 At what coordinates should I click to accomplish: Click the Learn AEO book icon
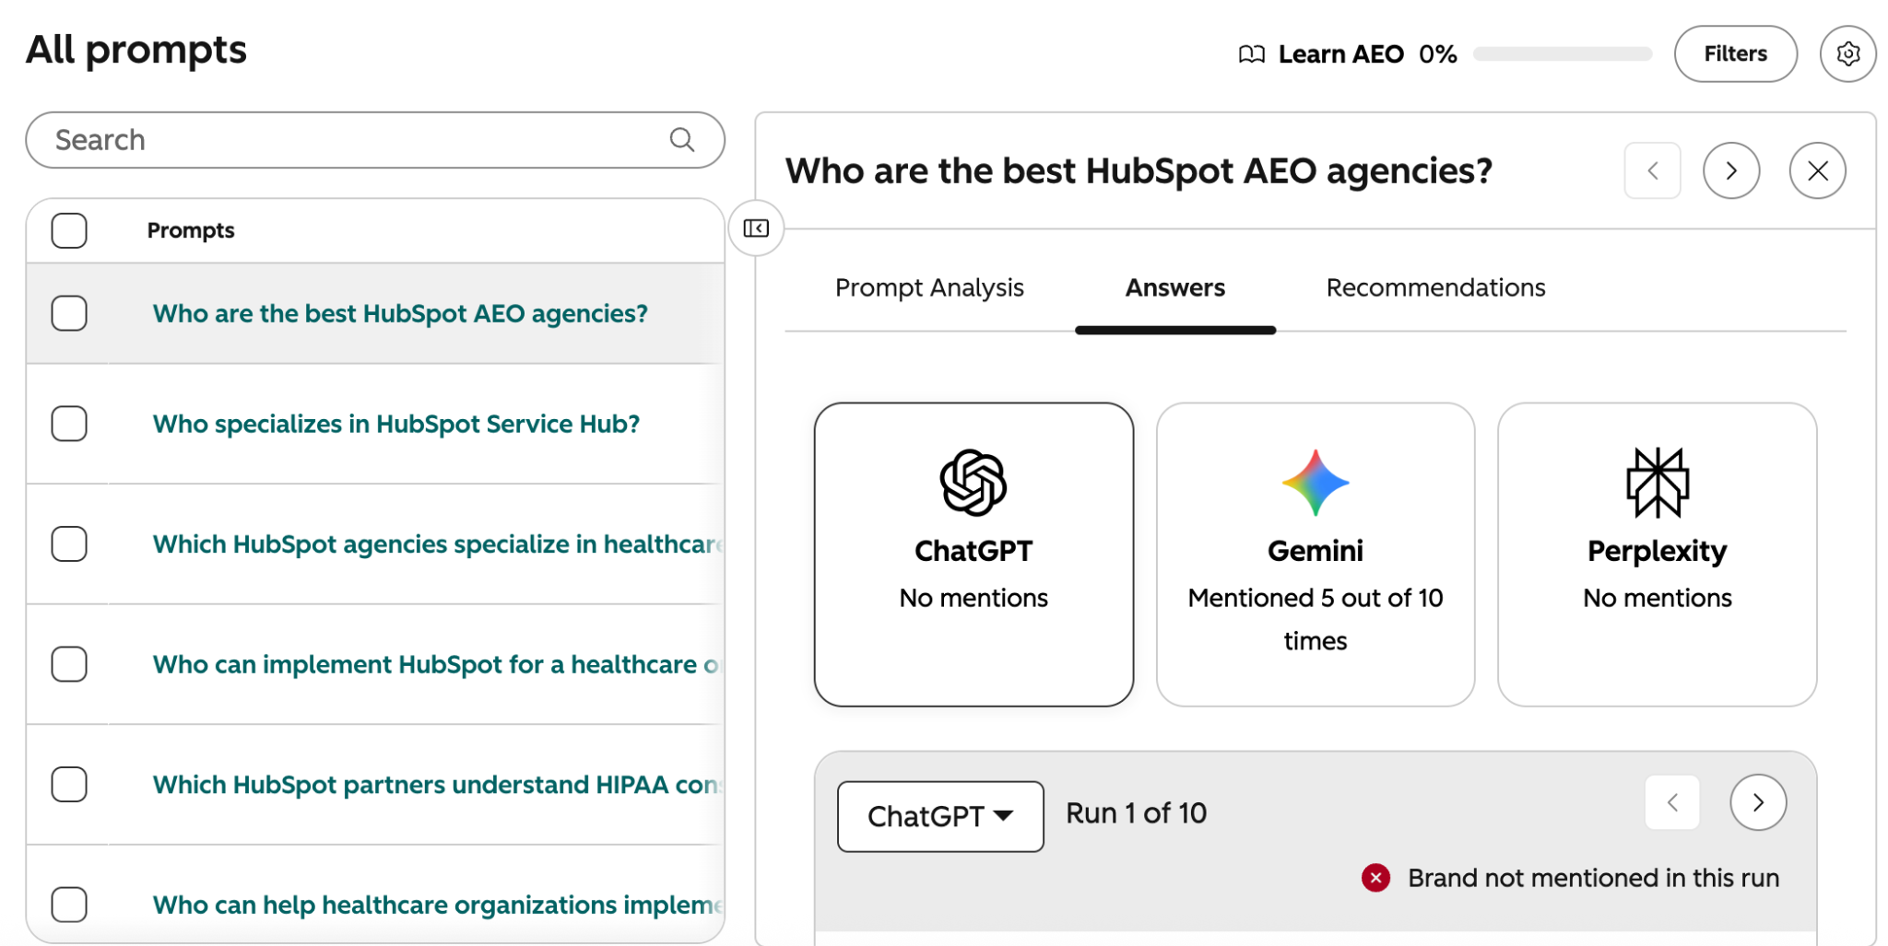(1251, 54)
